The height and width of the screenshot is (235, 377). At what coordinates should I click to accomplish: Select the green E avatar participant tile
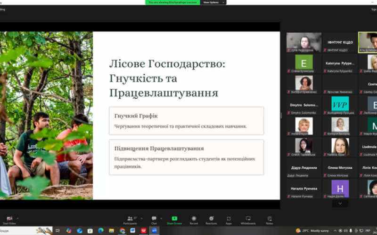click(304, 63)
